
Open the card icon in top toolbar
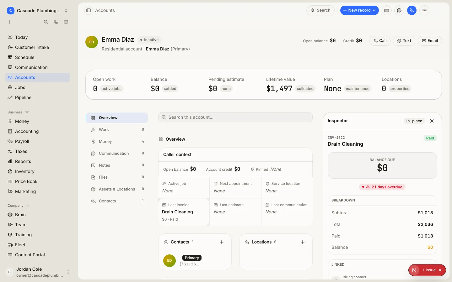click(387, 10)
